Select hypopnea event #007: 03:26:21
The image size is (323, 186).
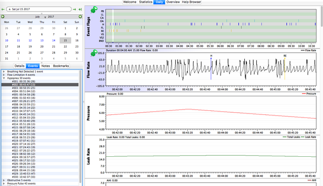click(x=40, y=101)
